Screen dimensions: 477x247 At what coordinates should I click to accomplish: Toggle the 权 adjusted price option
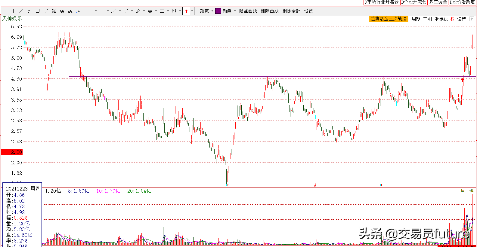452,19
